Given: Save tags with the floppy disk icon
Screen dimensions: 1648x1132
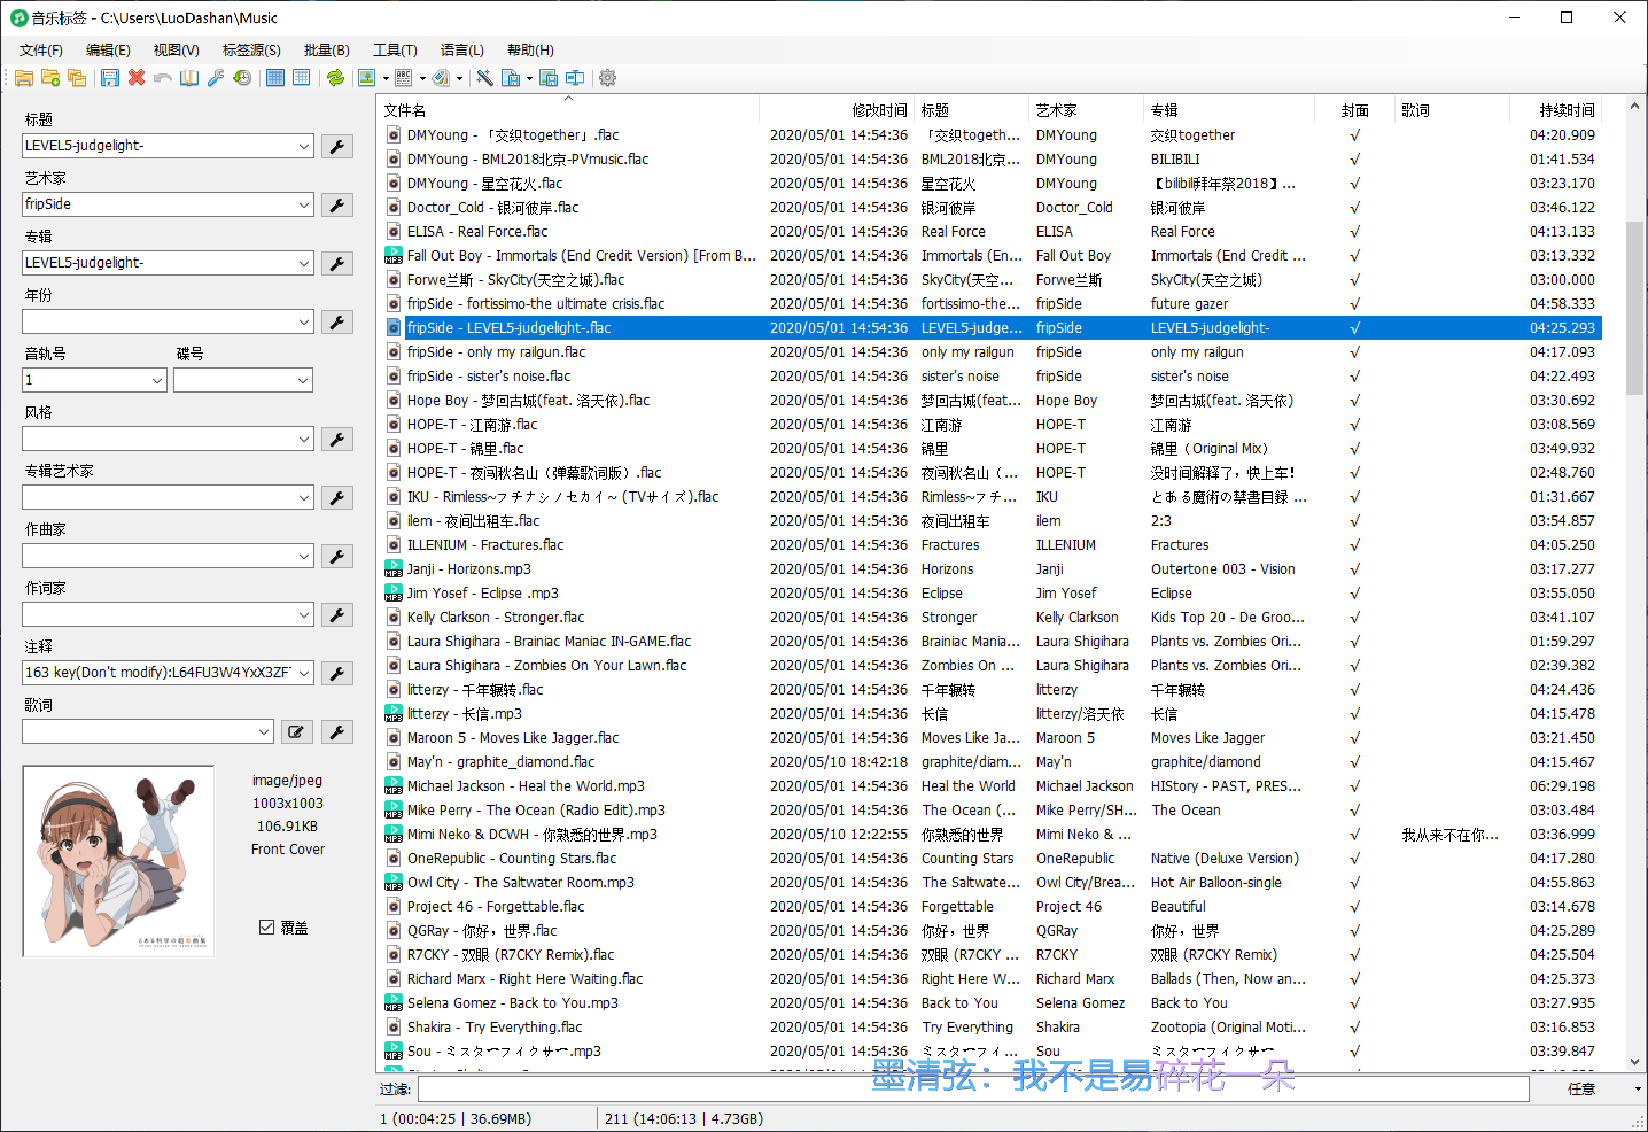Looking at the screenshot, I should tap(110, 78).
